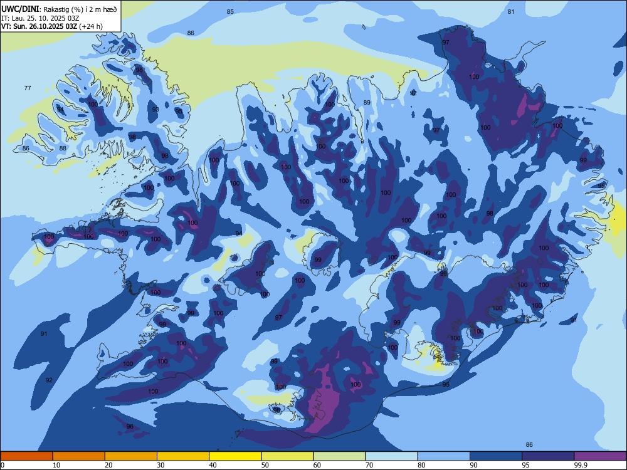Click the map humidity value '81'
627x470 pixels.
[x=510, y=11]
